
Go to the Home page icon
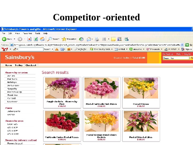42,39
